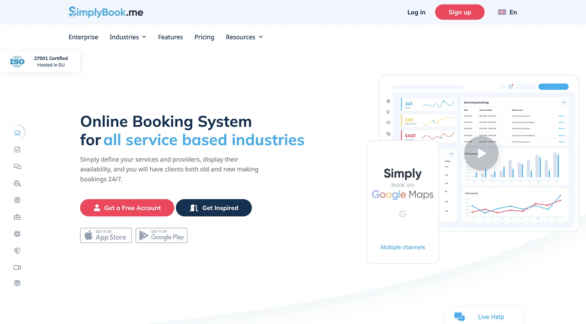Expand the Industries dropdown menu
The image size is (586, 324).
coord(128,37)
